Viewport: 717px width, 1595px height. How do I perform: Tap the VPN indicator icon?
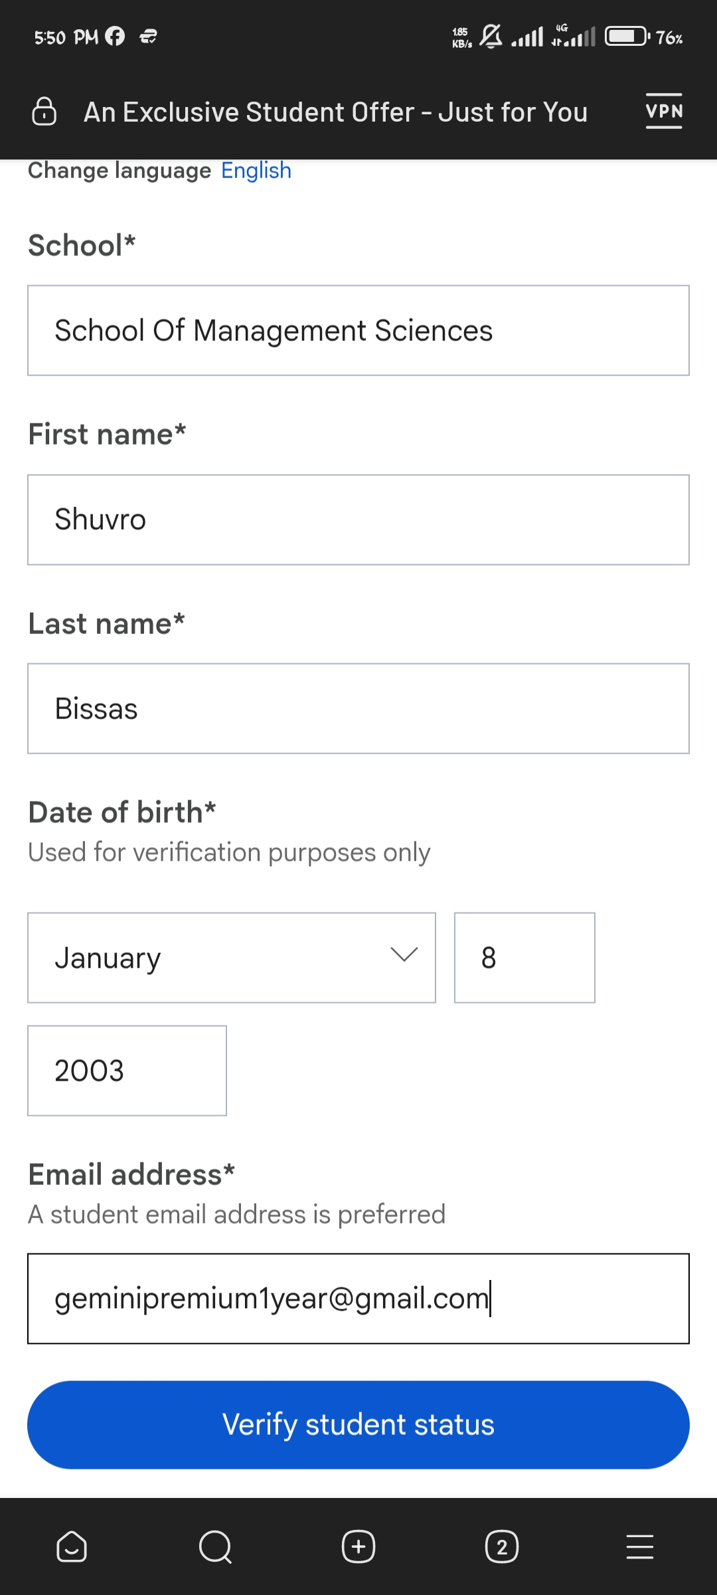[664, 111]
